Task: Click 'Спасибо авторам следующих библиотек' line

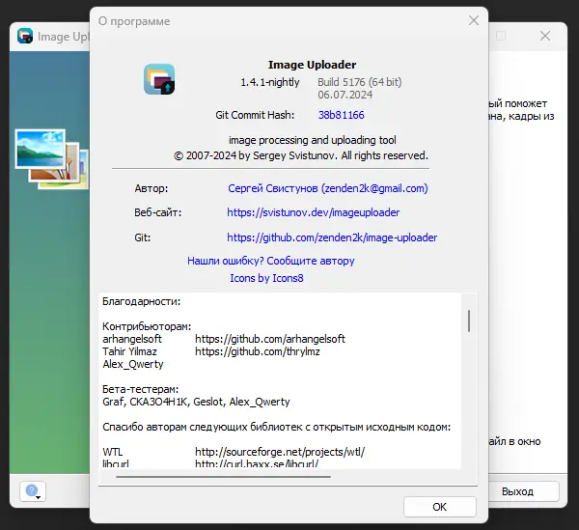Action: coord(277,427)
